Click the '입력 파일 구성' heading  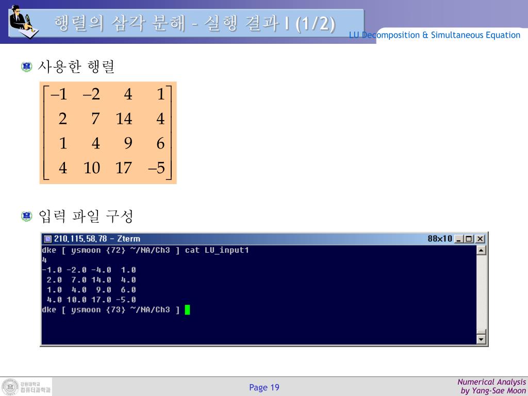pos(86,216)
